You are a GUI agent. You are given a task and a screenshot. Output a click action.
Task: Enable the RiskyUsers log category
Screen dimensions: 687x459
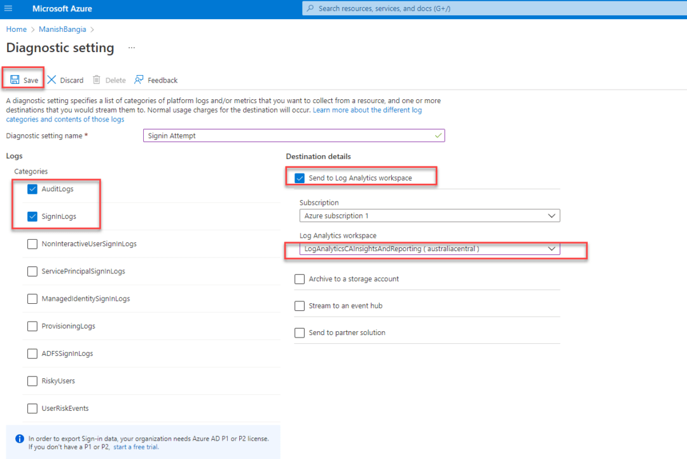[x=32, y=381]
